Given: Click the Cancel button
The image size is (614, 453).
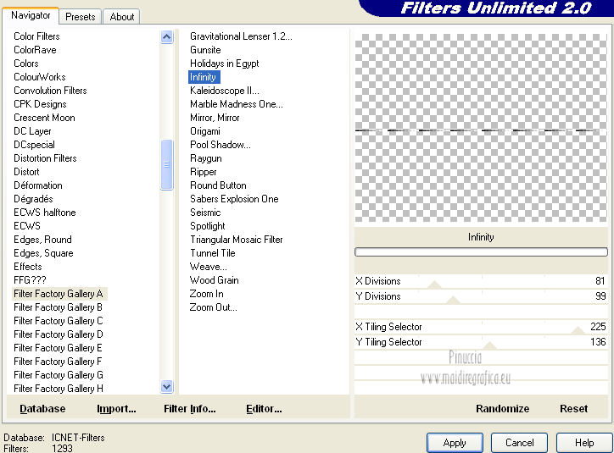Looking at the screenshot, I should tap(519, 443).
